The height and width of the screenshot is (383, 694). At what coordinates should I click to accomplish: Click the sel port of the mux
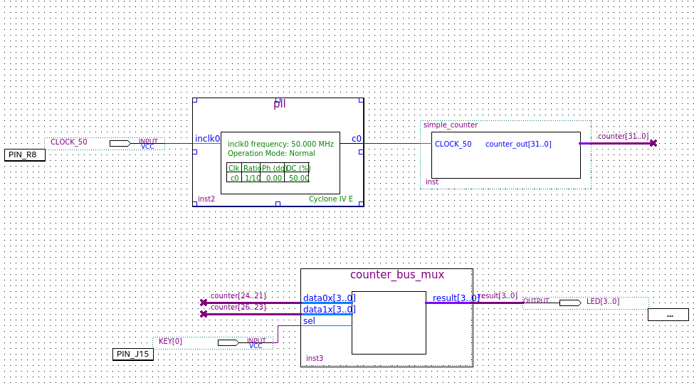tap(309, 321)
